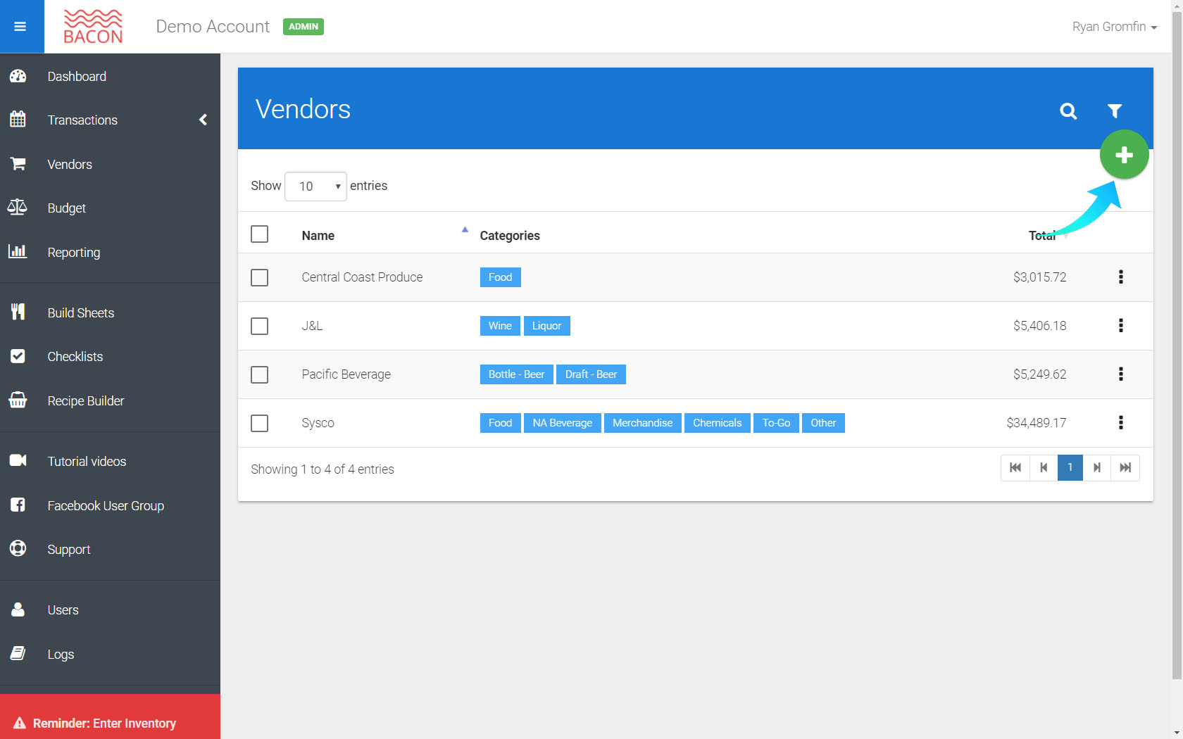
Task: Click the To-Go category tag
Action: (x=776, y=423)
